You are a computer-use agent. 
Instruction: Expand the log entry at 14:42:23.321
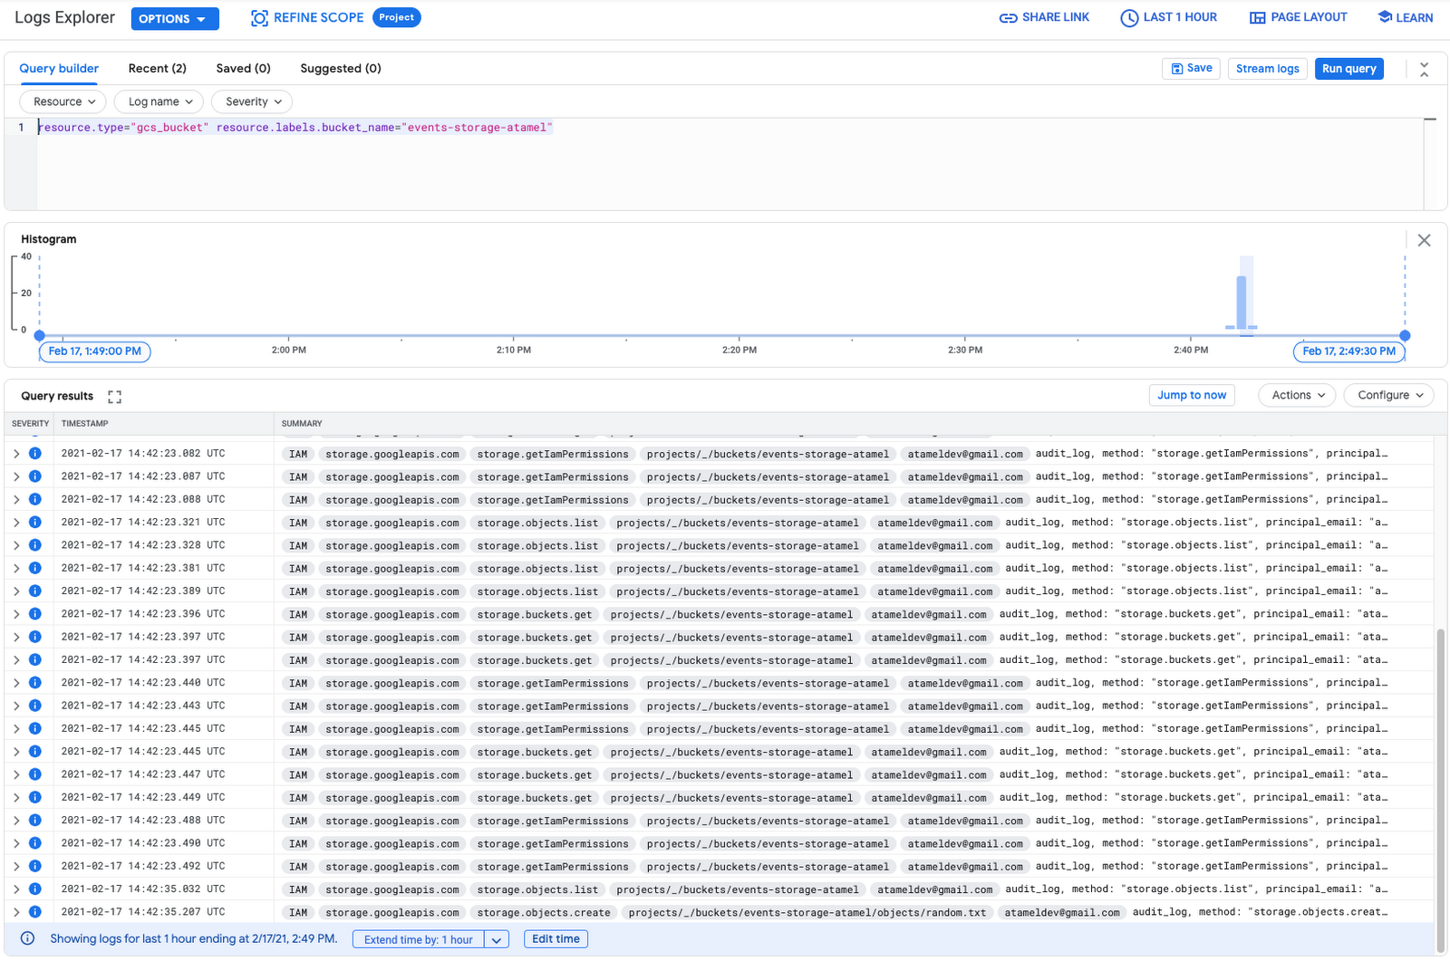pyautogui.click(x=15, y=523)
